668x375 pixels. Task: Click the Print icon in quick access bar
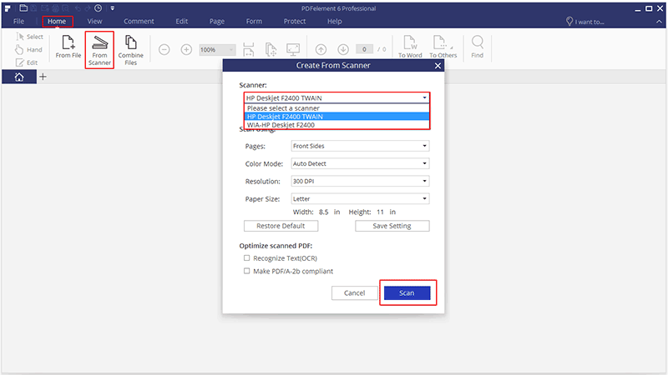55,8
